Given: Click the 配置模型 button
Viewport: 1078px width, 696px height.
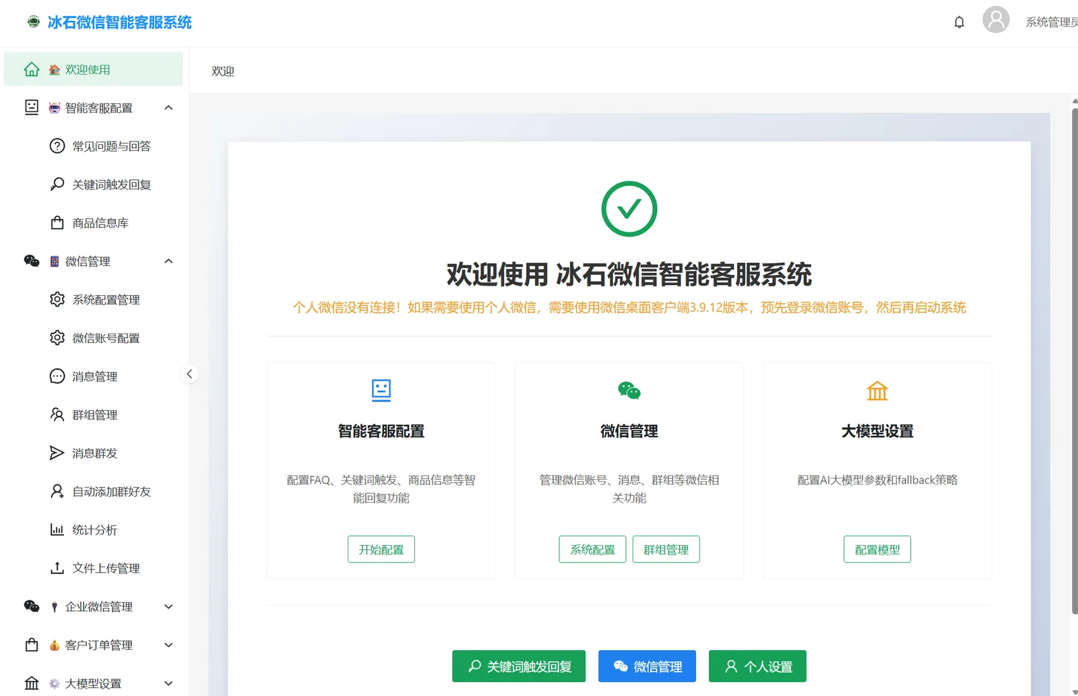Looking at the screenshot, I should (x=877, y=549).
